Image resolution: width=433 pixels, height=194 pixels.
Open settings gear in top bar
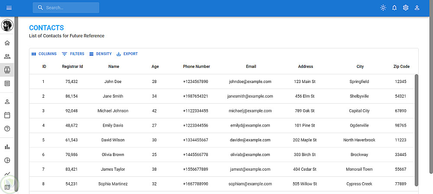coord(406,8)
